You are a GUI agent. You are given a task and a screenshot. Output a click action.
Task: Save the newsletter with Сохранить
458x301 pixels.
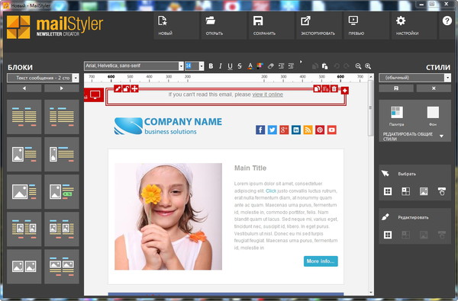pos(271,26)
